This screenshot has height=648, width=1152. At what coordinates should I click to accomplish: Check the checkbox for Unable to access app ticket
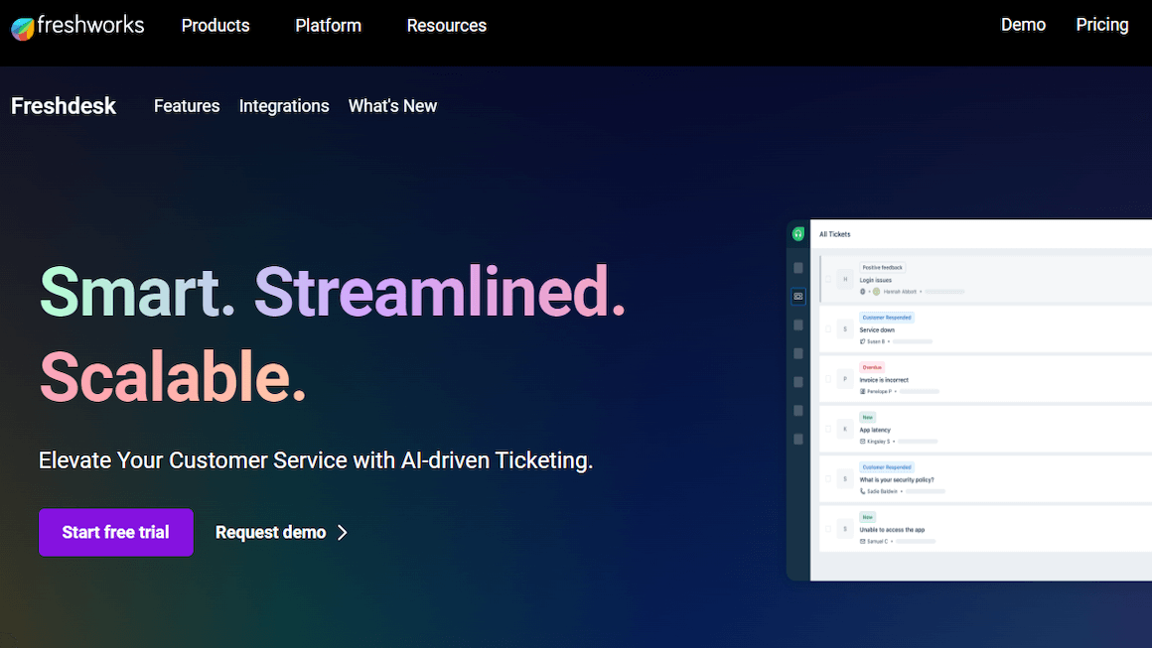(x=828, y=529)
